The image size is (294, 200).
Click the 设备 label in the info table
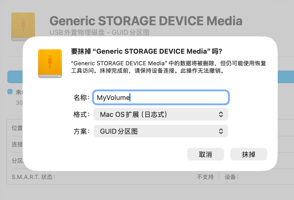point(231,177)
